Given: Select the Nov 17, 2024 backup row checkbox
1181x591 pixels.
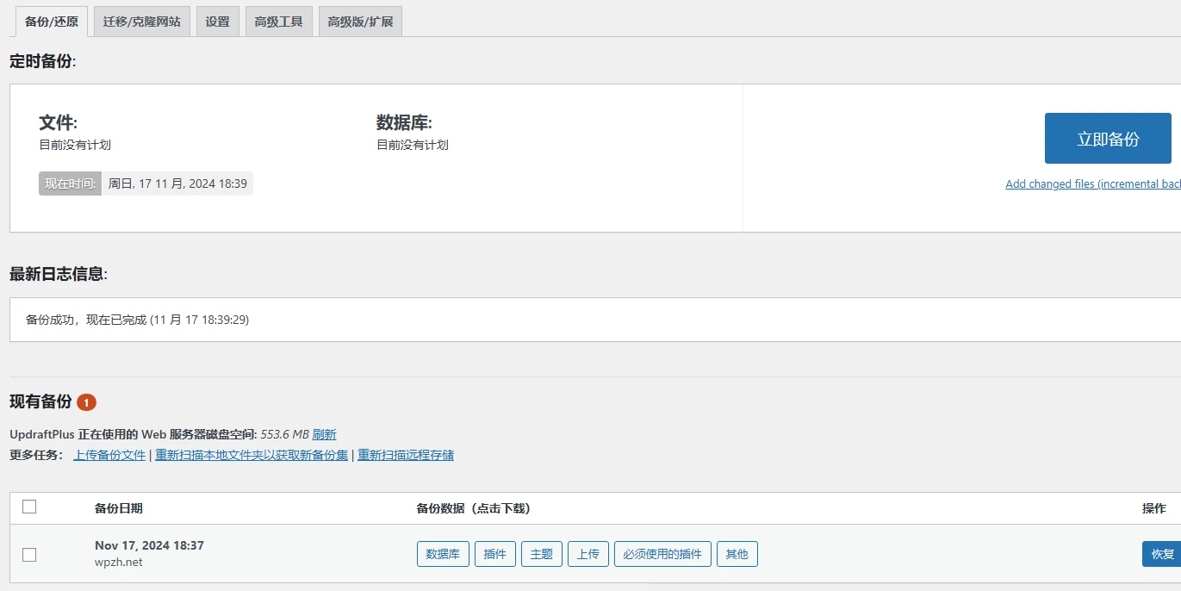Looking at the screenshot, I should click(x=29, y=555).
